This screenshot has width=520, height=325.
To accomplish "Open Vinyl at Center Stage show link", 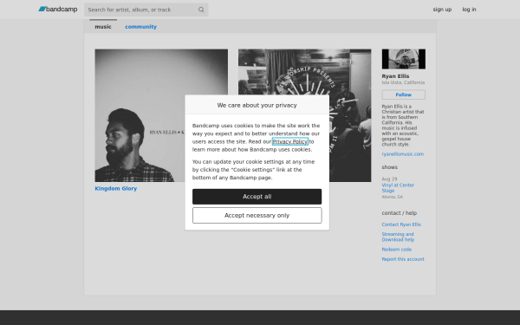I will 398,188.
